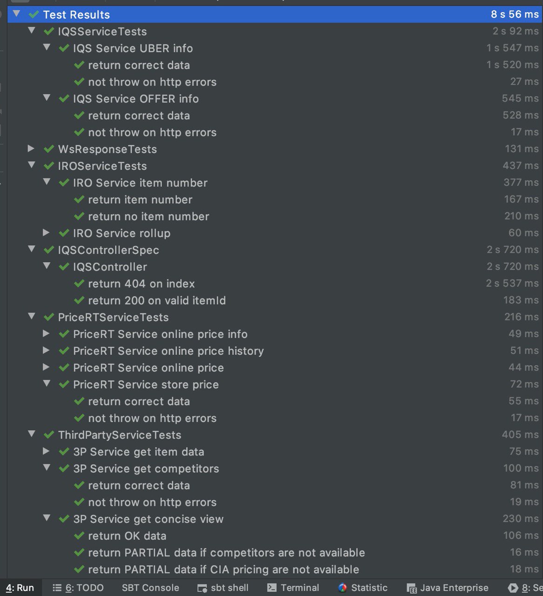
Task: Collapse the IQSServiceTests node
Action: (32, 31)
